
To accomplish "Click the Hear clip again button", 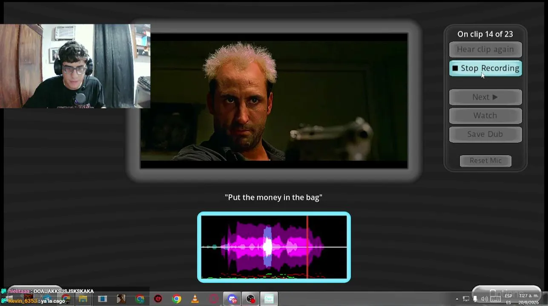I will pos(485,49).
